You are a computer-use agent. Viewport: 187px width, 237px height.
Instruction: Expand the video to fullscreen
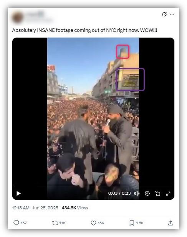(x=168, y=193)
